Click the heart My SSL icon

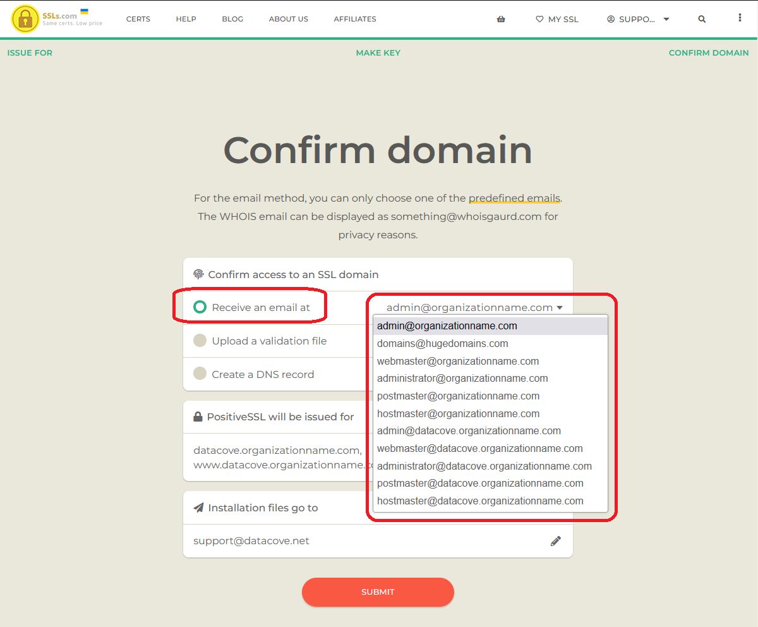click(539, 19)
